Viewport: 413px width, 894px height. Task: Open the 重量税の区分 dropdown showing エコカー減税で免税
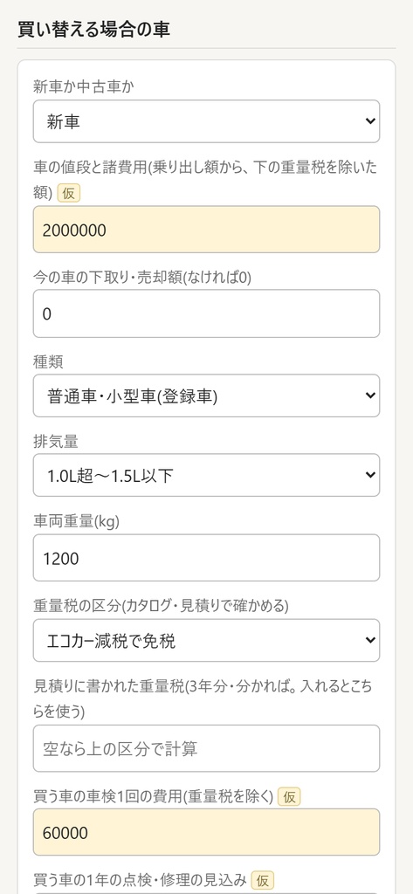[x=206, y=640]
